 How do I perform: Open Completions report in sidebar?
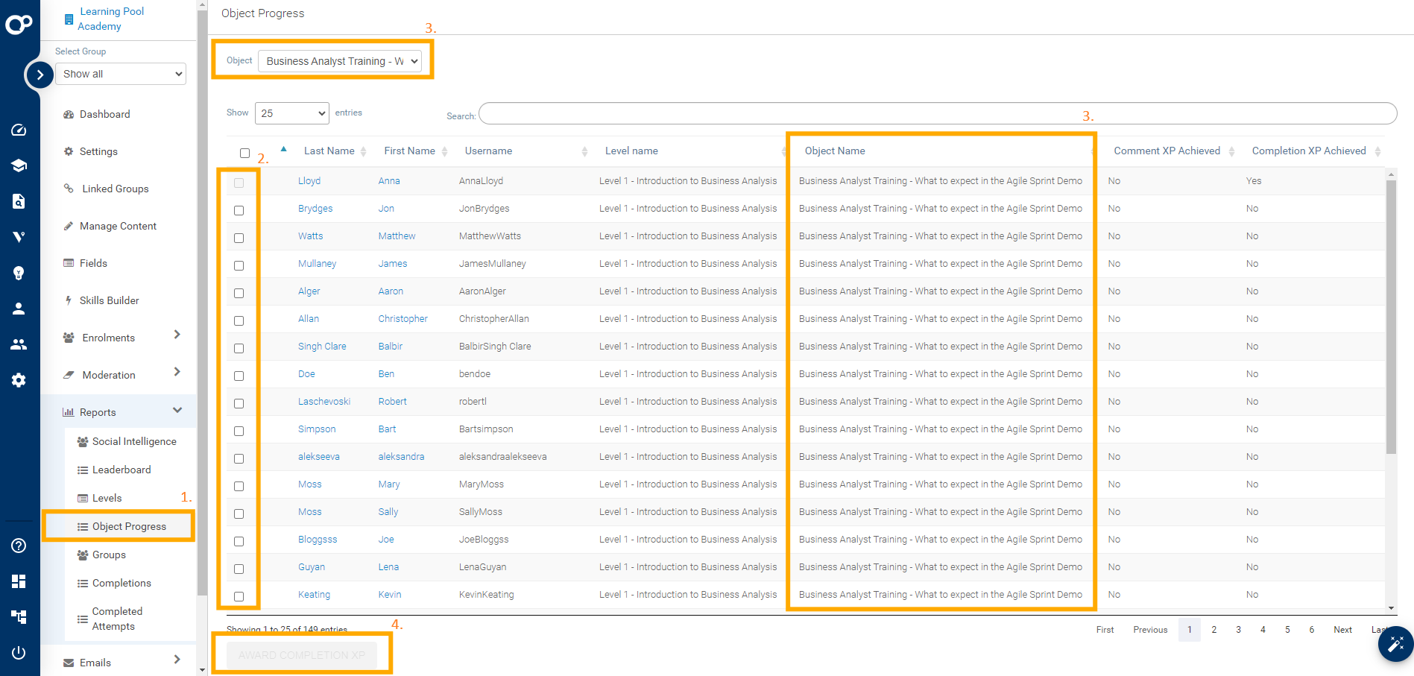[x=121, y=583]
